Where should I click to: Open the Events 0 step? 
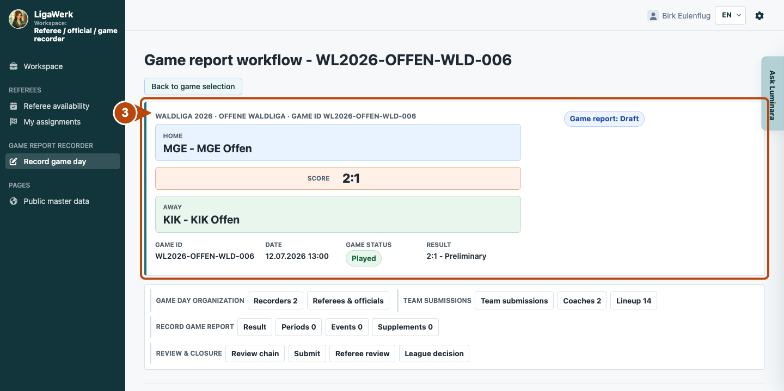pyautogui.click(x=347, y=327)
